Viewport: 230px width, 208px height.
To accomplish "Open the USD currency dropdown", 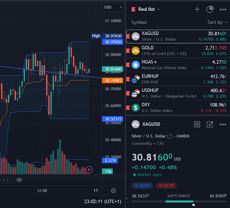I will (x=113, y=7).
